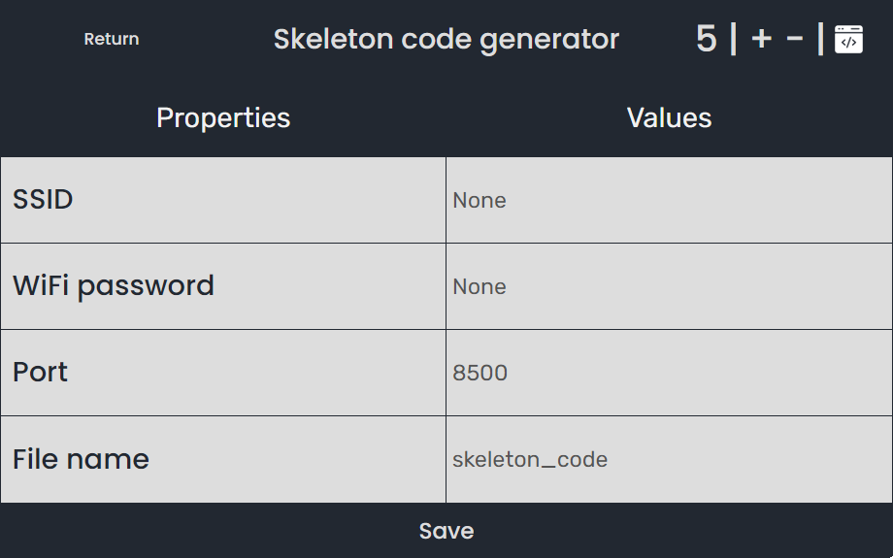Select the Port property label
The image size is (893, 558).
(40, 373)
